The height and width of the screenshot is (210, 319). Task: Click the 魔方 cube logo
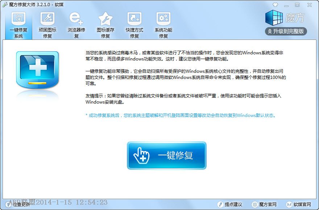[274, 18]
